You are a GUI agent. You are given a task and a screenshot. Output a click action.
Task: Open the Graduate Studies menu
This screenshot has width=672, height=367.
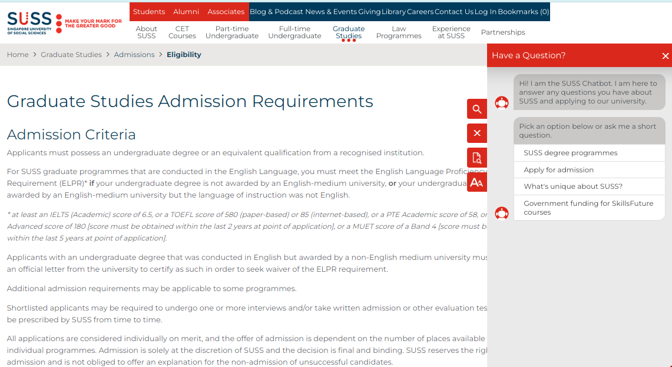[349, 32]
